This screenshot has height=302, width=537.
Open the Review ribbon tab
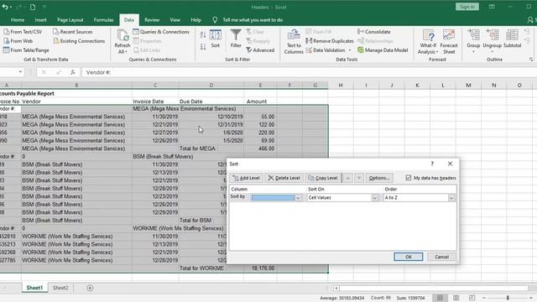(x=152, y=20)
